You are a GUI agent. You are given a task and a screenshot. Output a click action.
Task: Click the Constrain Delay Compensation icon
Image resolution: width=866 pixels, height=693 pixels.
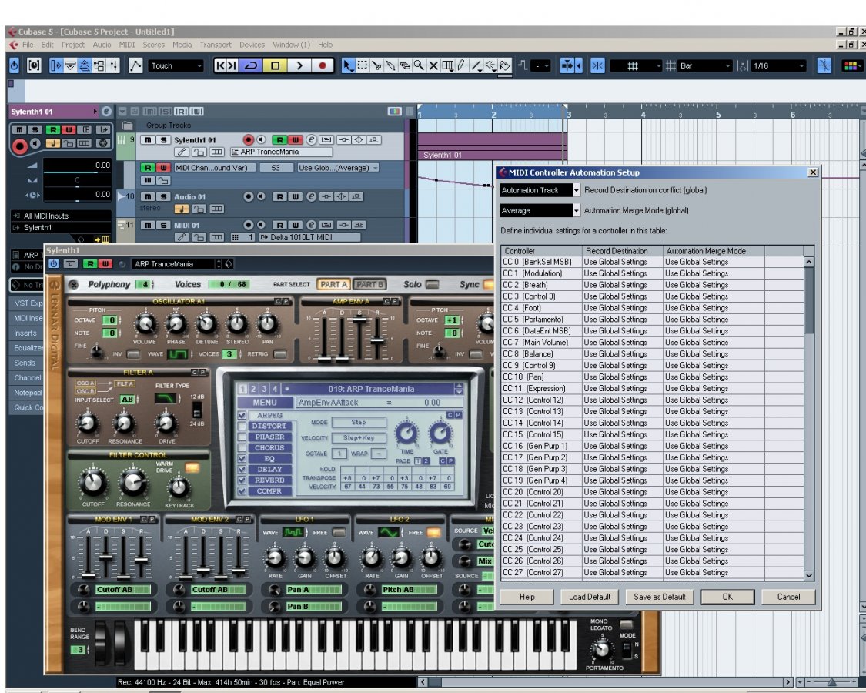coord(33,65)
